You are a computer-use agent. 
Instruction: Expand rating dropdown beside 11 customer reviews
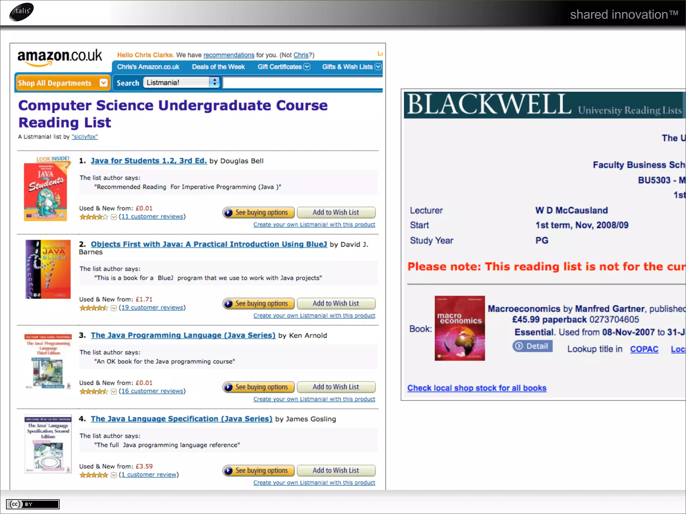(114, 217)
